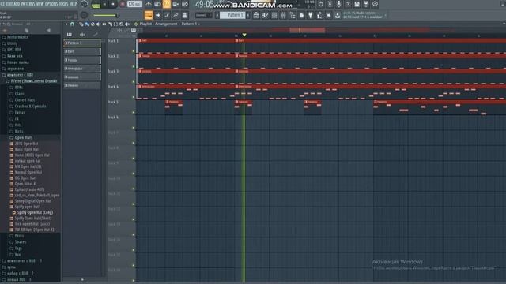Click the master volume knob at top
506x284 pixels.
(84, 4)
